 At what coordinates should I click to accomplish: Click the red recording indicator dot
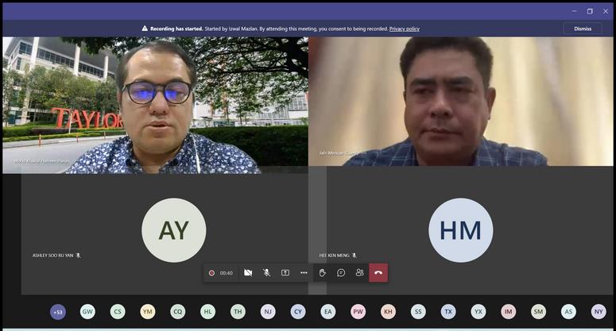[x=211, y=273]
